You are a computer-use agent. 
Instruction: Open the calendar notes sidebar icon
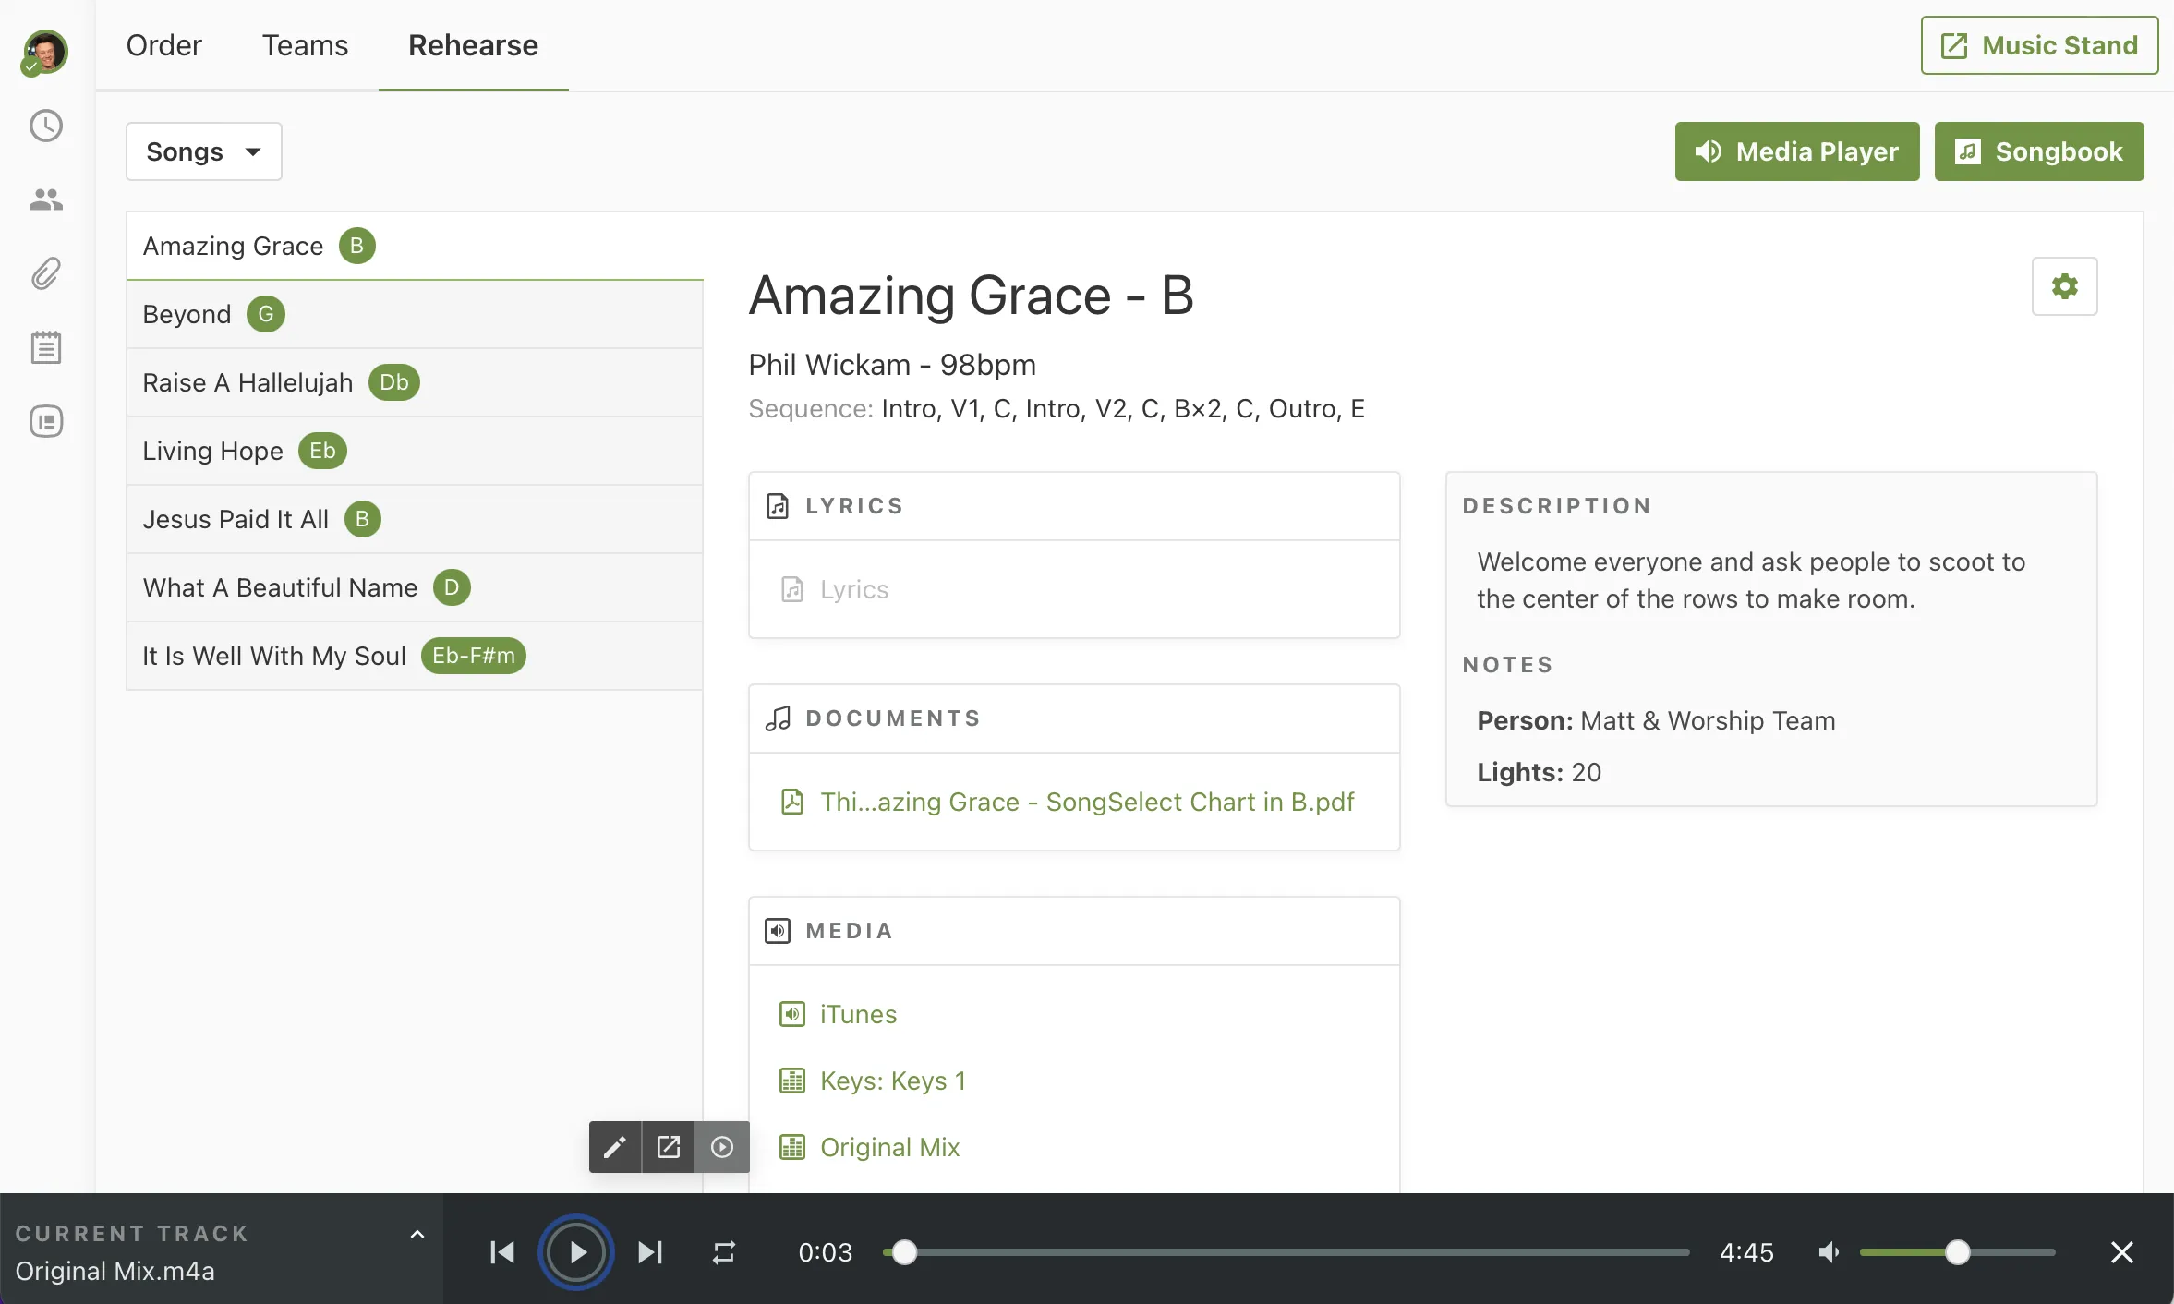(45, 347)
